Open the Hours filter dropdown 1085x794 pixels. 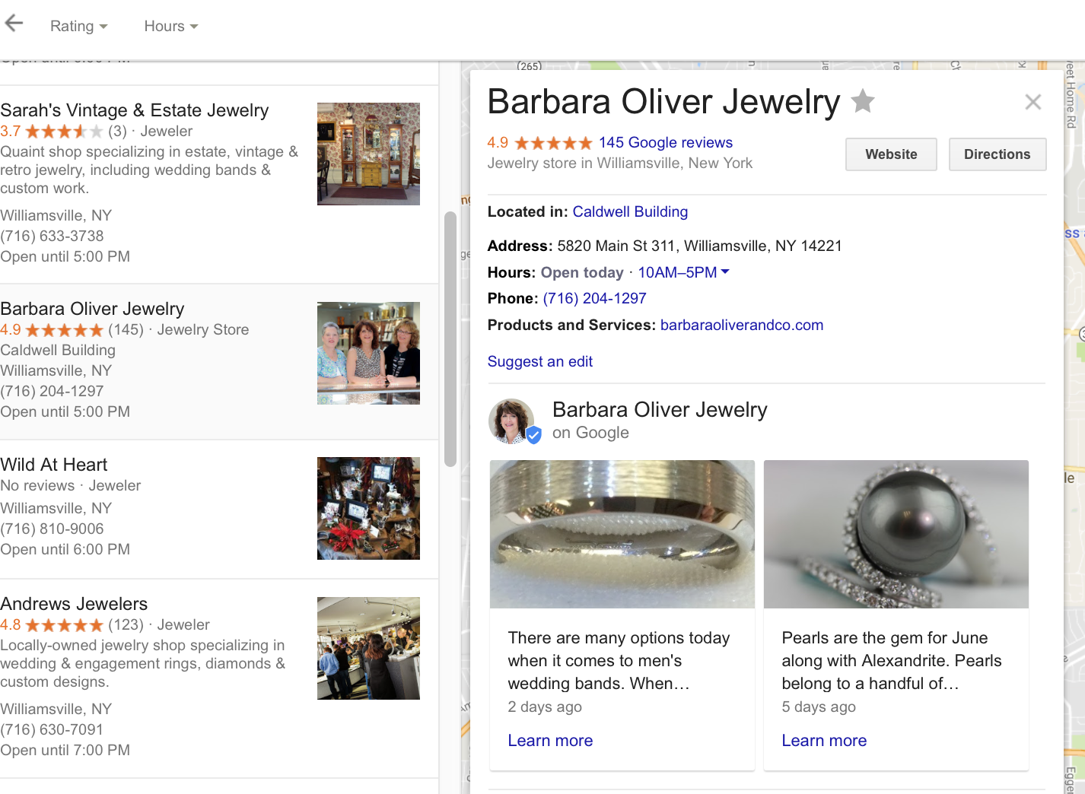[x=171, y=26]
